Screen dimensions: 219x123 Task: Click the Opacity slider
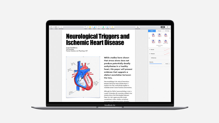coord(156,64)
